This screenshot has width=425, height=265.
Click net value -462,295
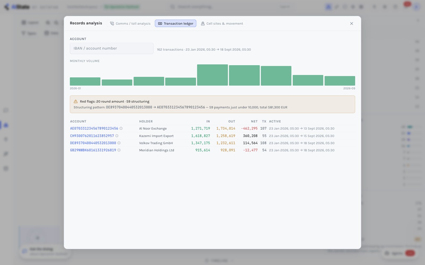(x=249, y=129)
